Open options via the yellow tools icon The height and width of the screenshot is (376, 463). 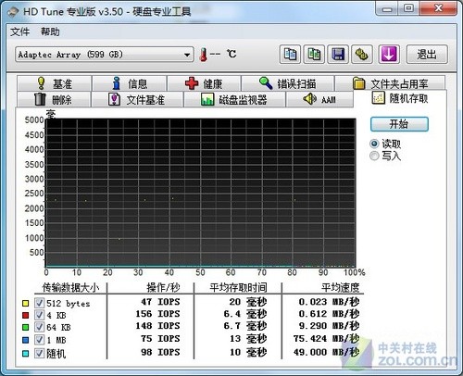362,55
